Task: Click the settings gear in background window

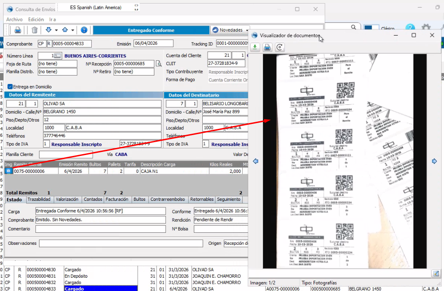Action: [426, 28]
